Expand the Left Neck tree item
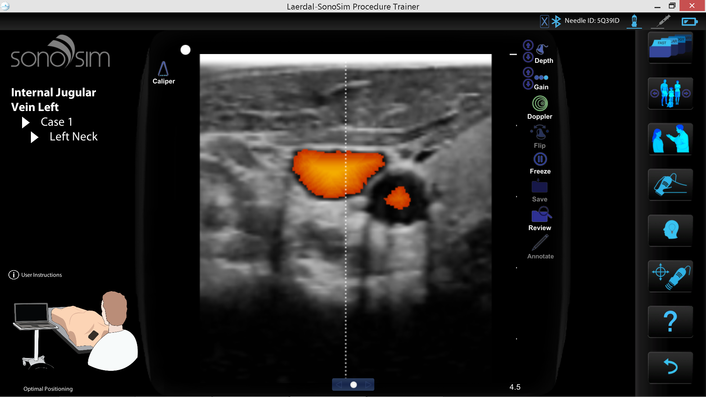The width and height of the screenshot is (706, 397). tap(34, 137)
